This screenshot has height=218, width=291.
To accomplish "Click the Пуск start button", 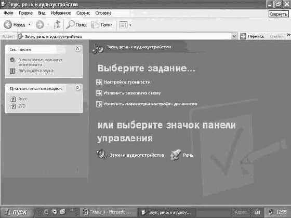I will 17,212.
